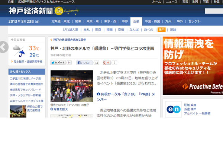Open 地図 in the top navigation
223x142 pixels.
(195, 2)
